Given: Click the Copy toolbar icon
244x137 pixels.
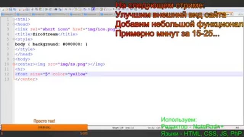Looking at the screenshot, I should click(x=37, y=10).
